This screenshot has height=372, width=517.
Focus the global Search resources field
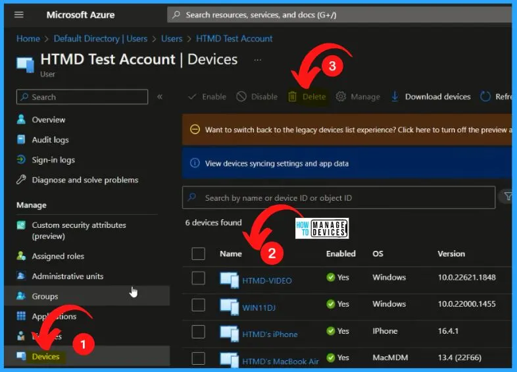point(339,14)
